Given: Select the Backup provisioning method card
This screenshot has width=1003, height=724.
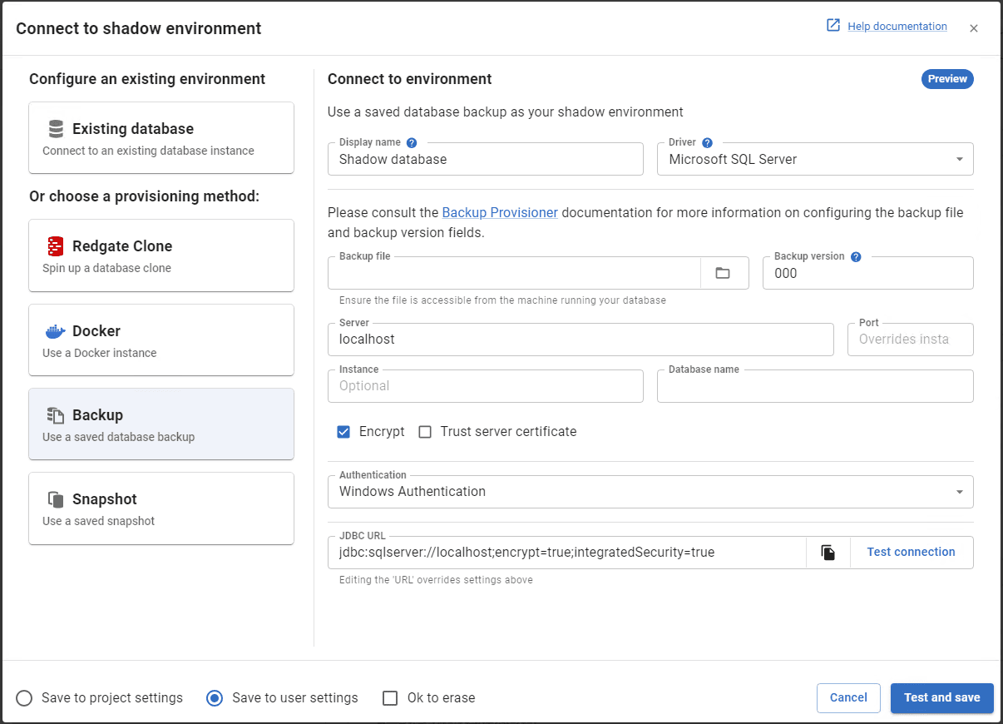Looking at the screenshot, I should tap(161, 424).
